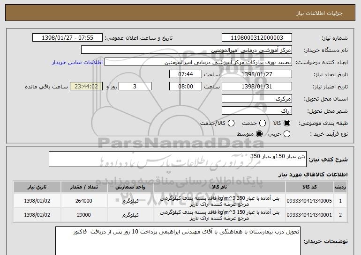Image resolution: width=361 pixels, height=255 pixels.
Task: Select the خدمت radio button
Action: 263,123
